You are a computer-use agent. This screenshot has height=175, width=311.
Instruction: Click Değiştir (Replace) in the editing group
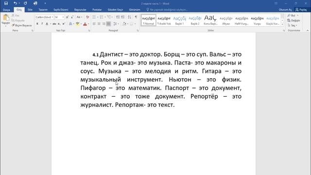tap(294, 20)
